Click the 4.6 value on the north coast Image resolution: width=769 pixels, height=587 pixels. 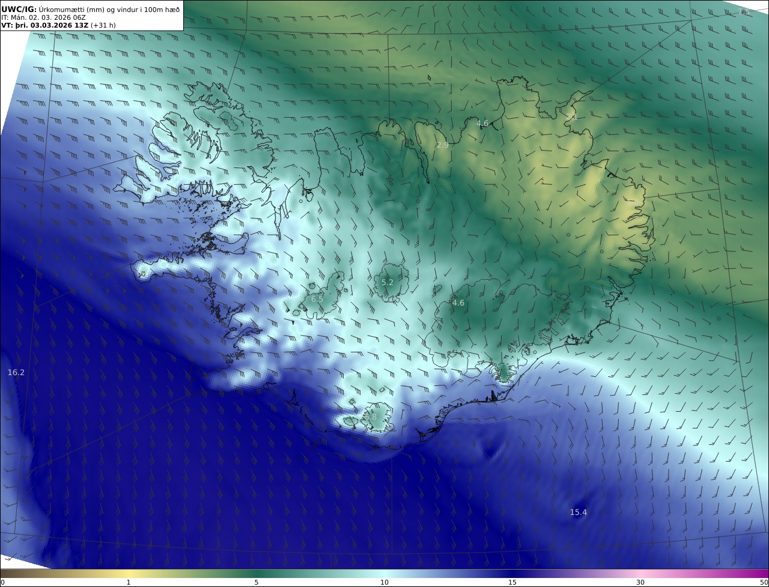point(482,124)
